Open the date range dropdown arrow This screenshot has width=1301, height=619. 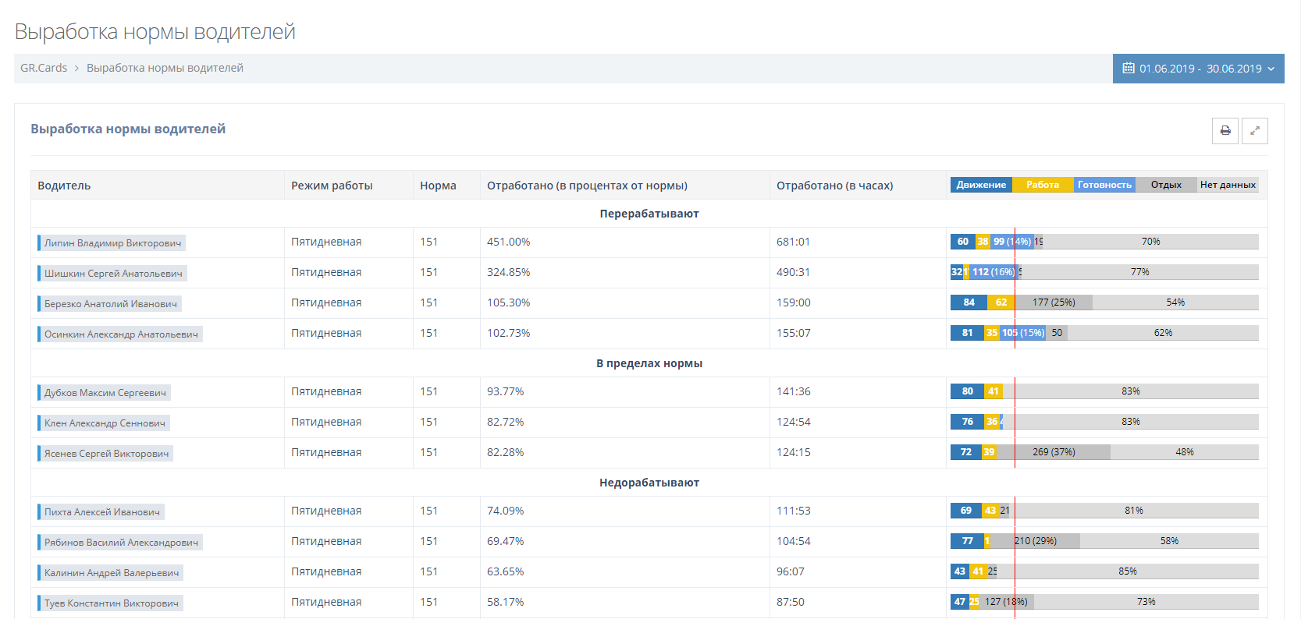click(1271, 69)
